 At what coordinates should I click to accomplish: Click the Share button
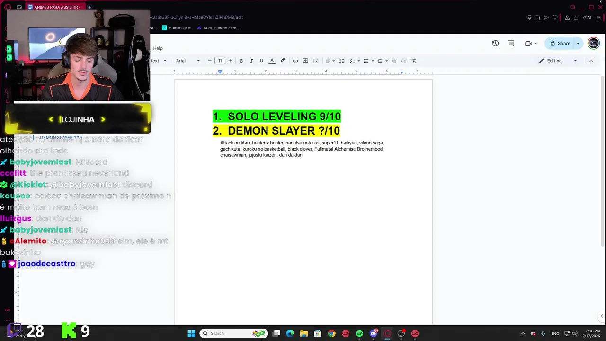[560, 43]
